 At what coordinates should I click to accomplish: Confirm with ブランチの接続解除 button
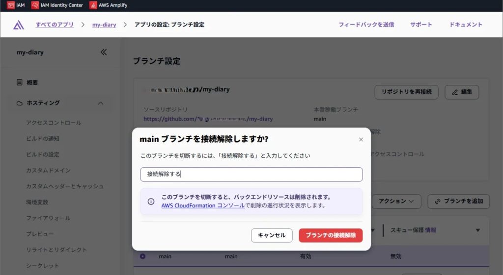(331, 235)
